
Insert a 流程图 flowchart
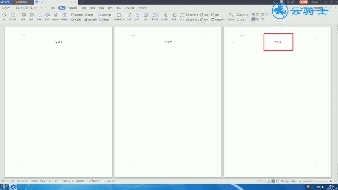104,19
